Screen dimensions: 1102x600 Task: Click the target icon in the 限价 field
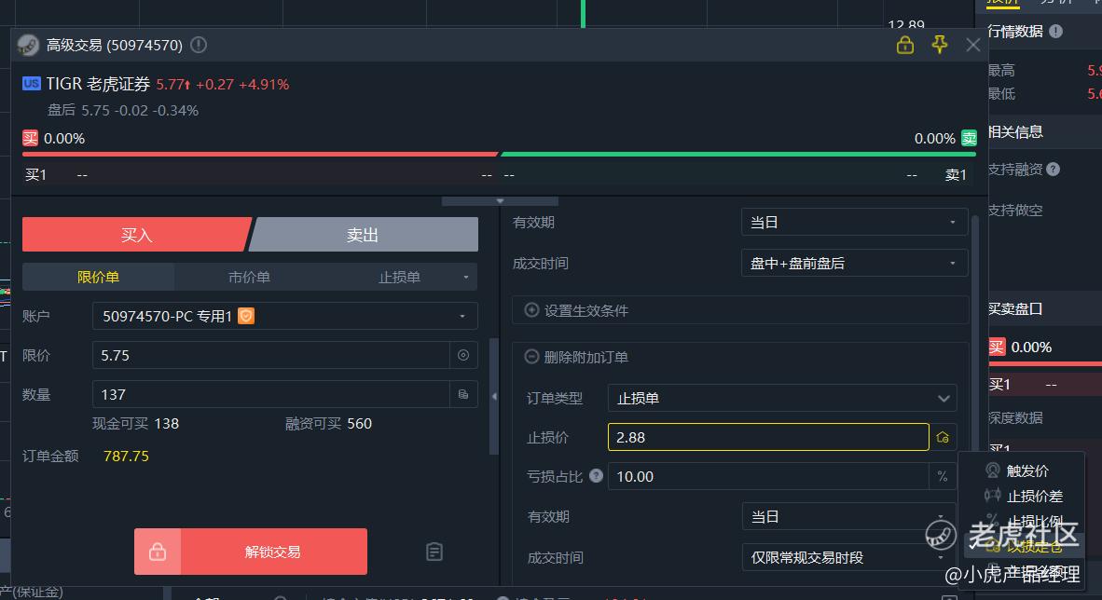(463, 356)
